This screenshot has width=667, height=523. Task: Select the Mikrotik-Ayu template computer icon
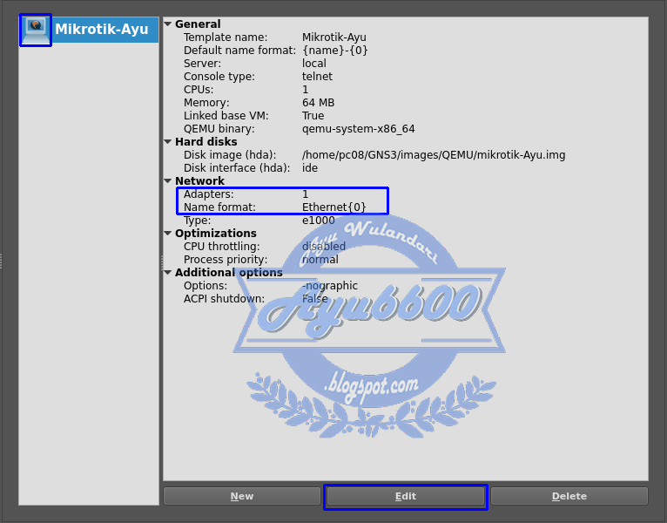[36, 30]
